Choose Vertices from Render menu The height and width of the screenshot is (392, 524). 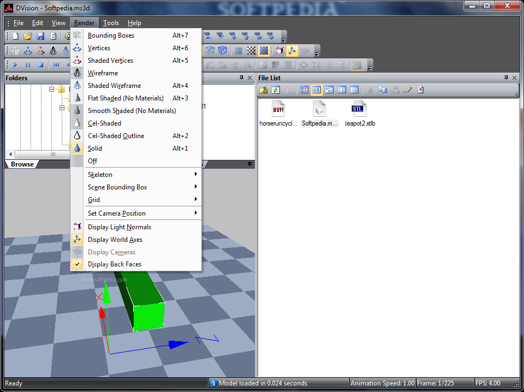[x=136, y=48]
